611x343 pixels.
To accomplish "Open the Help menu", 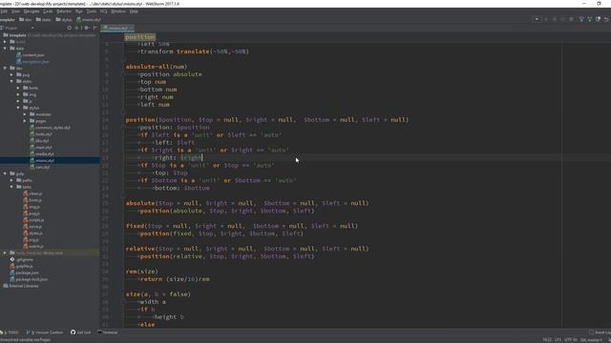I will [x=134, y=11].
